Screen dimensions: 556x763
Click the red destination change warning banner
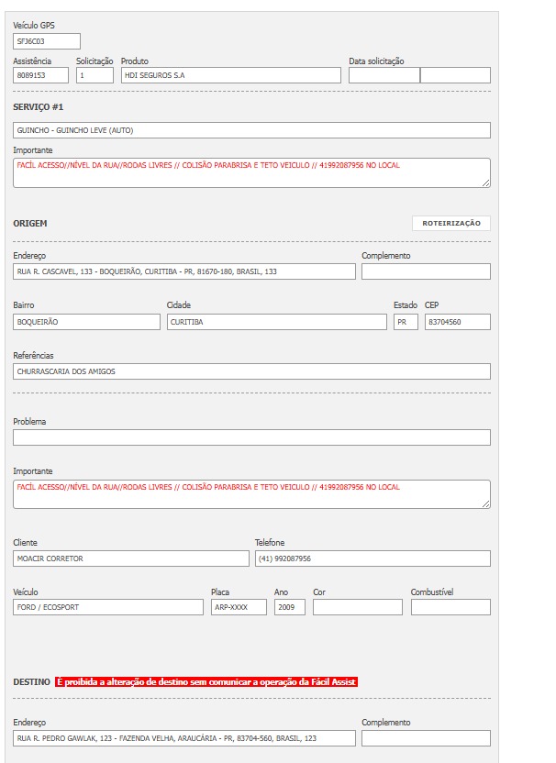click(x=206, y=682)
